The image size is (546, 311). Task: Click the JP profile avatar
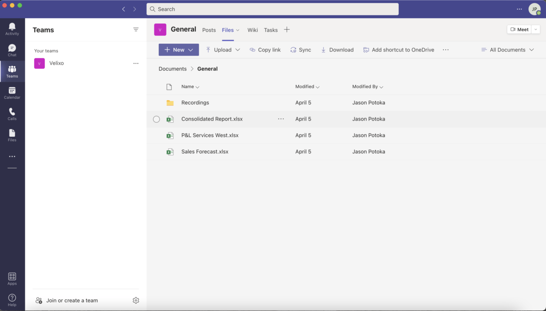[534, 9]
